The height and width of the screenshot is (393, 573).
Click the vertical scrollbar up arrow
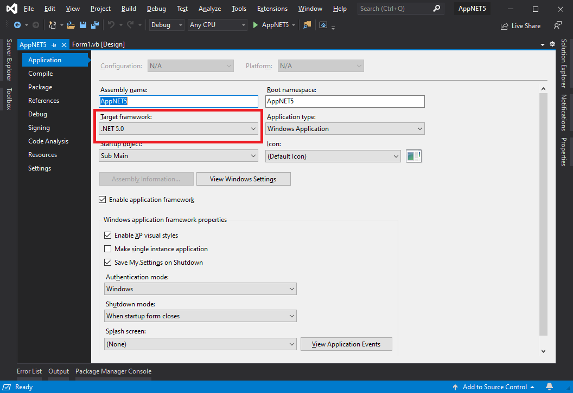[543, 89]
